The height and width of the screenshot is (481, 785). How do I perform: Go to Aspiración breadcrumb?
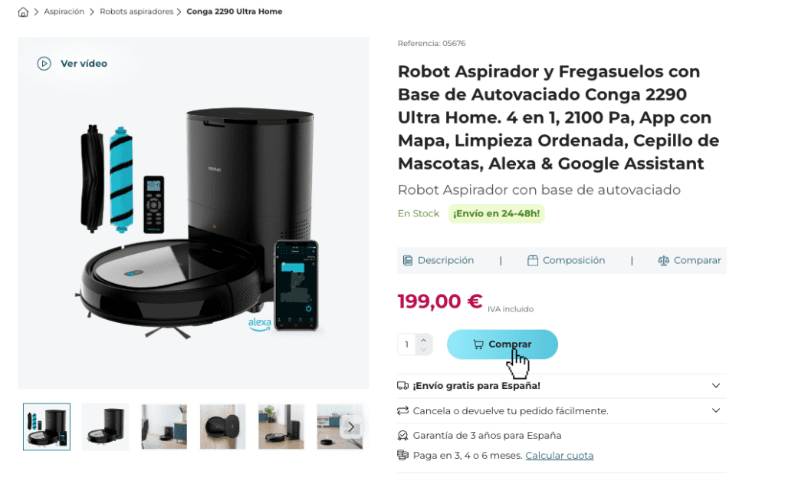point(64,12)
